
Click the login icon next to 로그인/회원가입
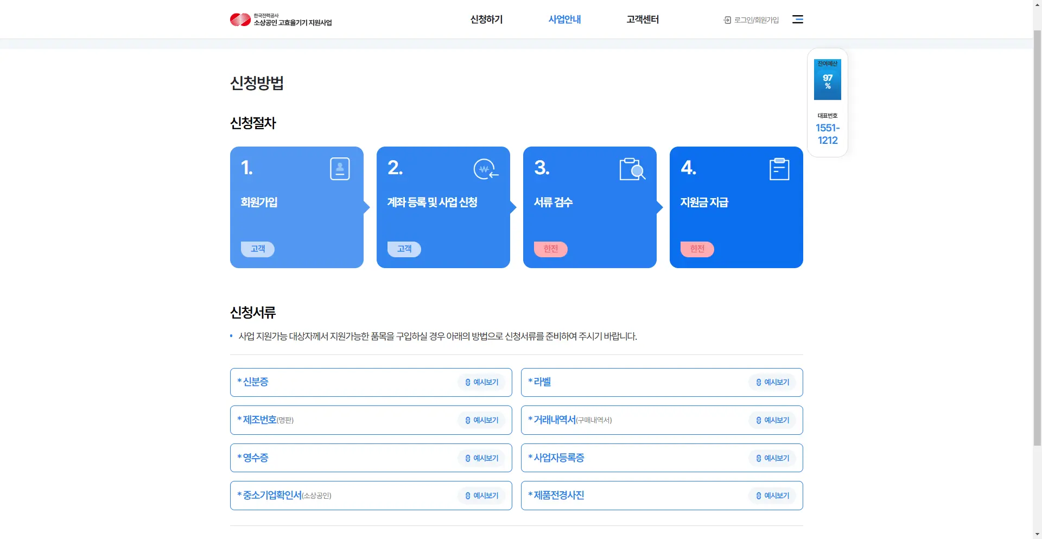[x=727, y=20]
